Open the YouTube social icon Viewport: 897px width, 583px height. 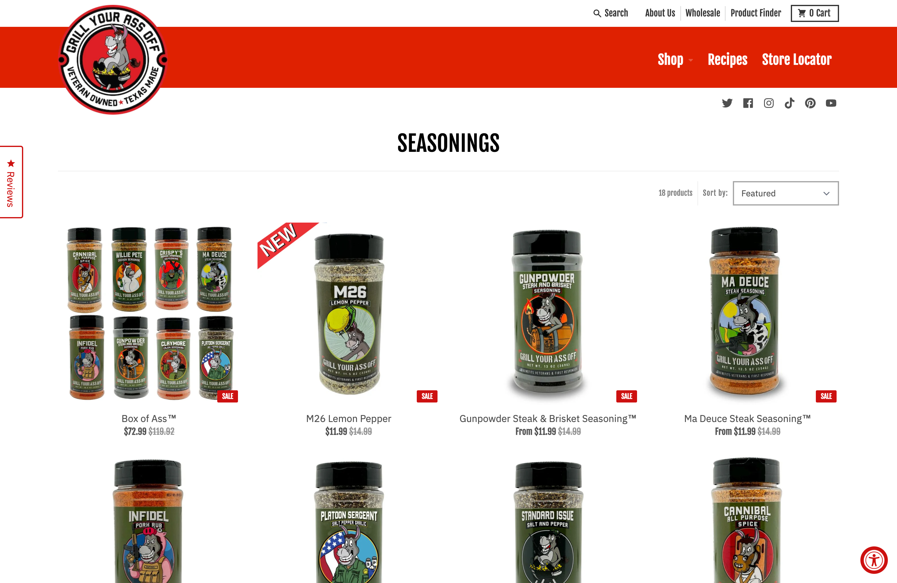coord(831,103)
